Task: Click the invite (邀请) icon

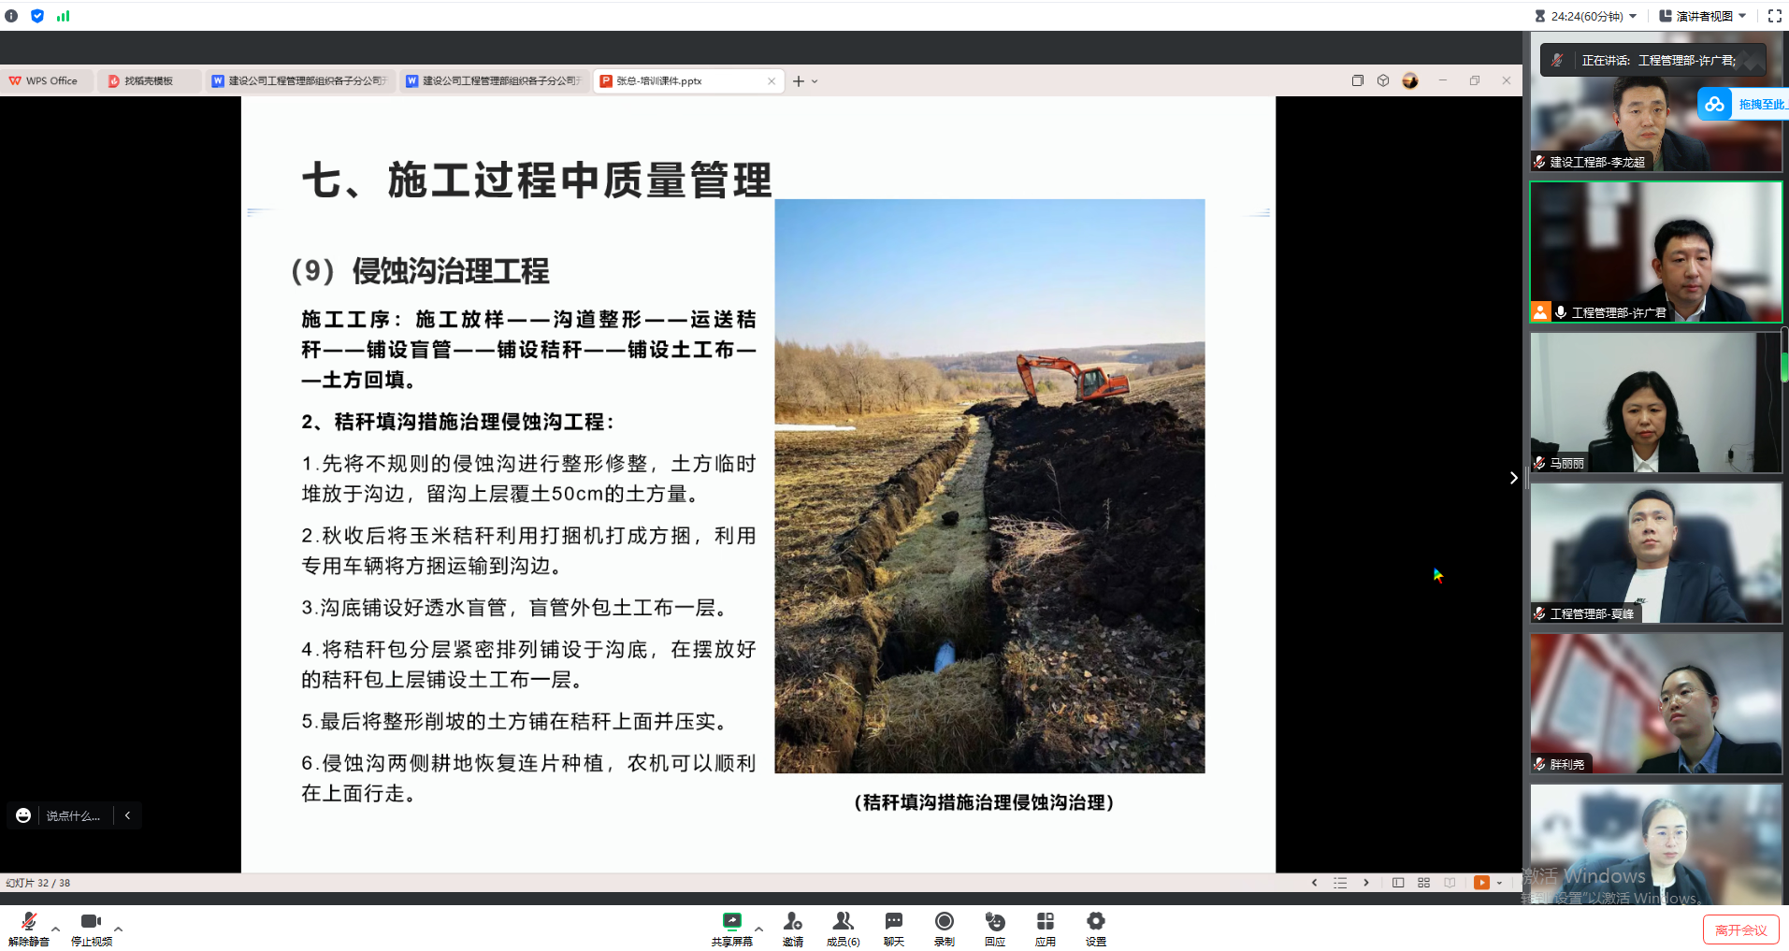Action: pyautogui.click(x=792, y=929)
